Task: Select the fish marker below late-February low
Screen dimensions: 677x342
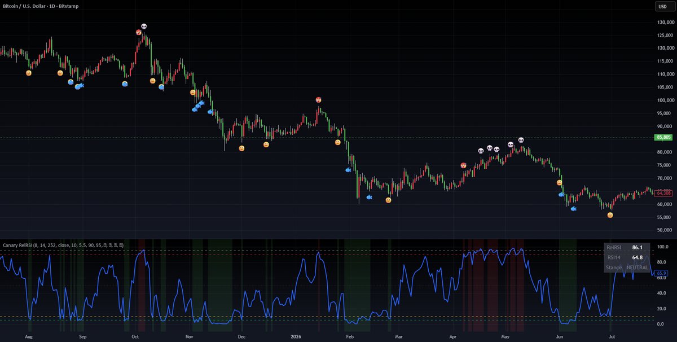Action: [369, 197]
